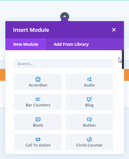Screen dimensions: 129x159
Task: Select the Circle Counter icon
Action: pos(89,139)
